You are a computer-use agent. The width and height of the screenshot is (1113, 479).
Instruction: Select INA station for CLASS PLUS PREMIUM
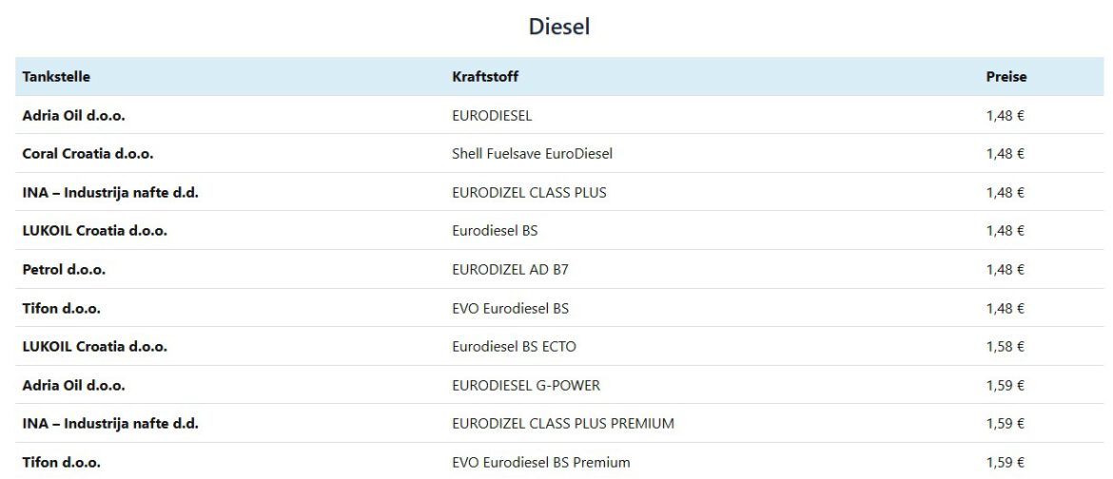(109, 424)
